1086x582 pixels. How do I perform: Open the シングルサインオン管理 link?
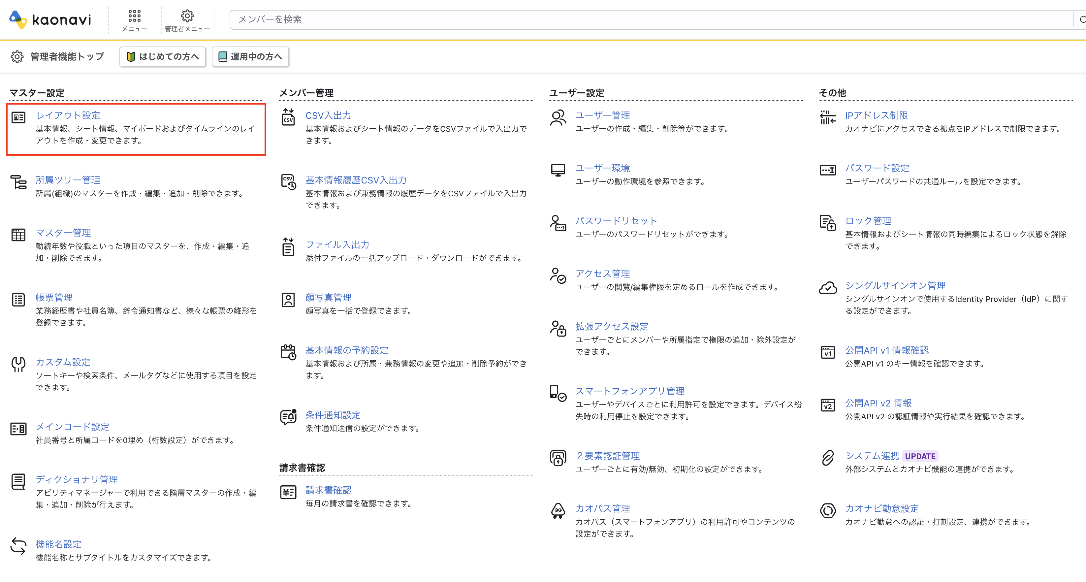(x=895, y=285)
